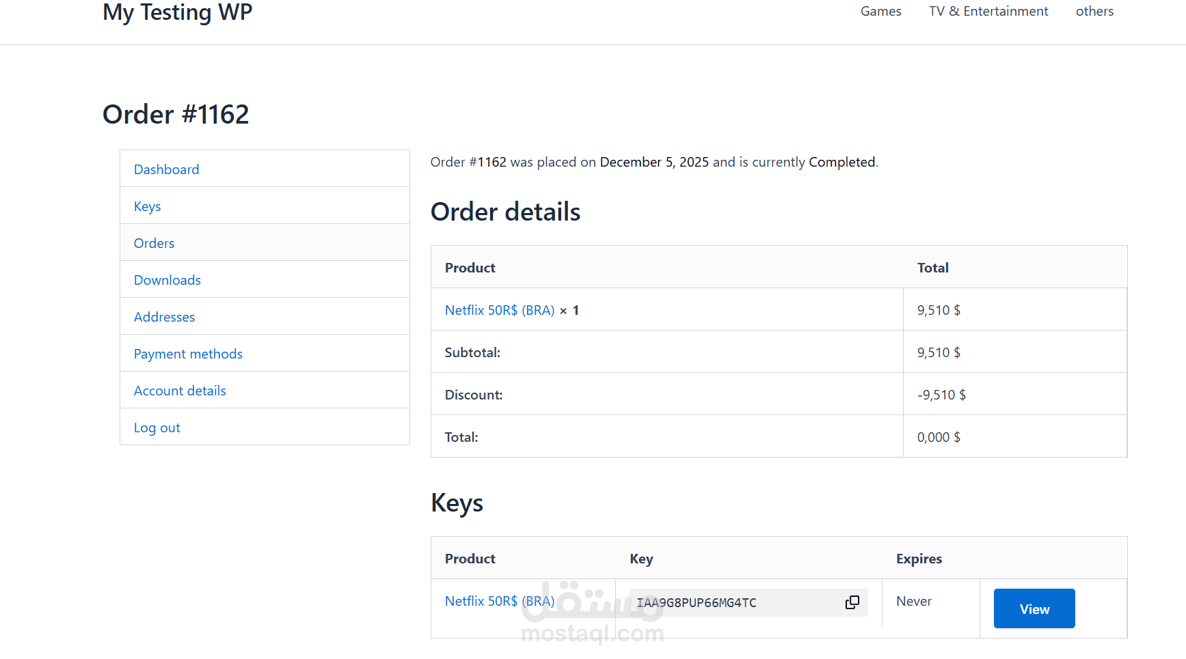This screenshot has width=1186, height=659.
Task: Copy the license key with the copy icon
Action: coord(852,602)
